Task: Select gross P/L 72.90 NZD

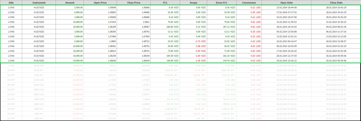Action: [x=222, y=51]
